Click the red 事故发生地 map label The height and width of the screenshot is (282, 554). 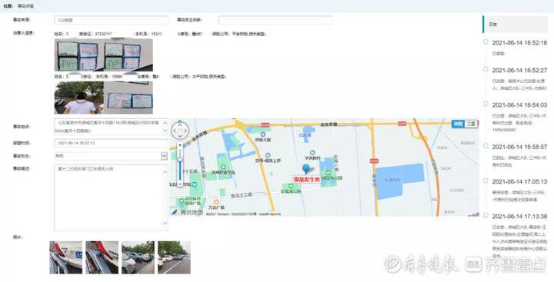point(307,180)
